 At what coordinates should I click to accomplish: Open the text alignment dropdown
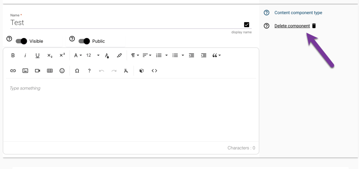(x=147, y=55)
